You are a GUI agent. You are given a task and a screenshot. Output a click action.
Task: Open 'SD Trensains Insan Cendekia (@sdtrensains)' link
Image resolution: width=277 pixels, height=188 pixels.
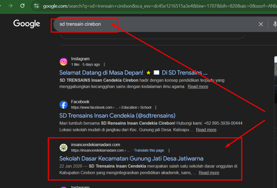pyautogui.click(x=117, y=116)
